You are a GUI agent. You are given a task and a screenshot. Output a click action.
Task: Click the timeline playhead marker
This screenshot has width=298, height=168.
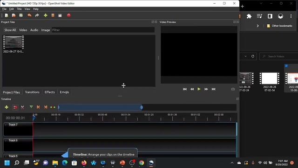click(x=34, y=118)
